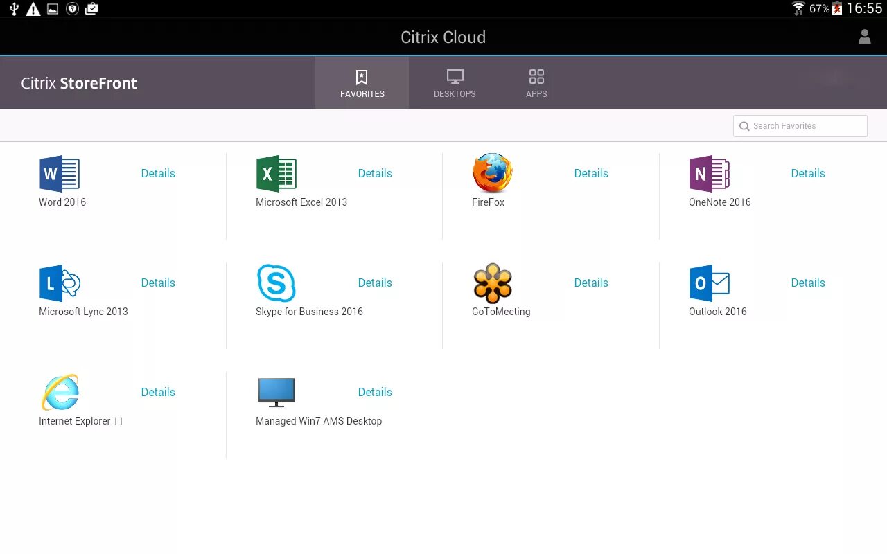887x554 pixels.
Task: View Details for Word 2016
Action: pos(158,173)
